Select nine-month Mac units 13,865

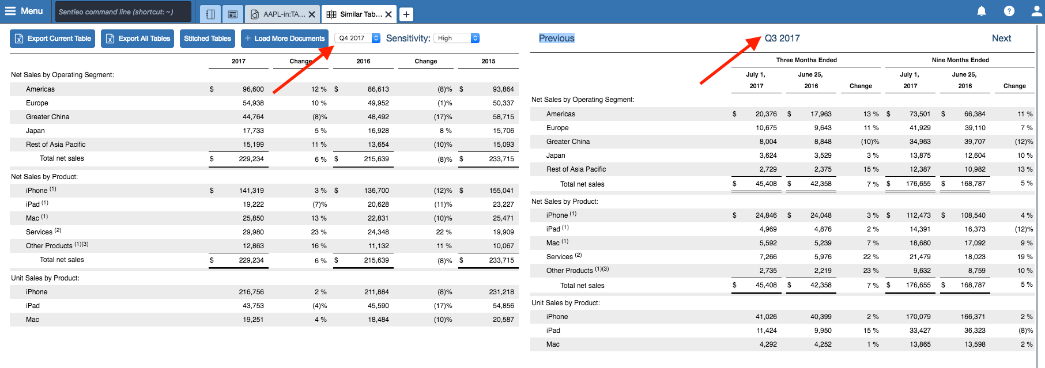tap(920, 344)
